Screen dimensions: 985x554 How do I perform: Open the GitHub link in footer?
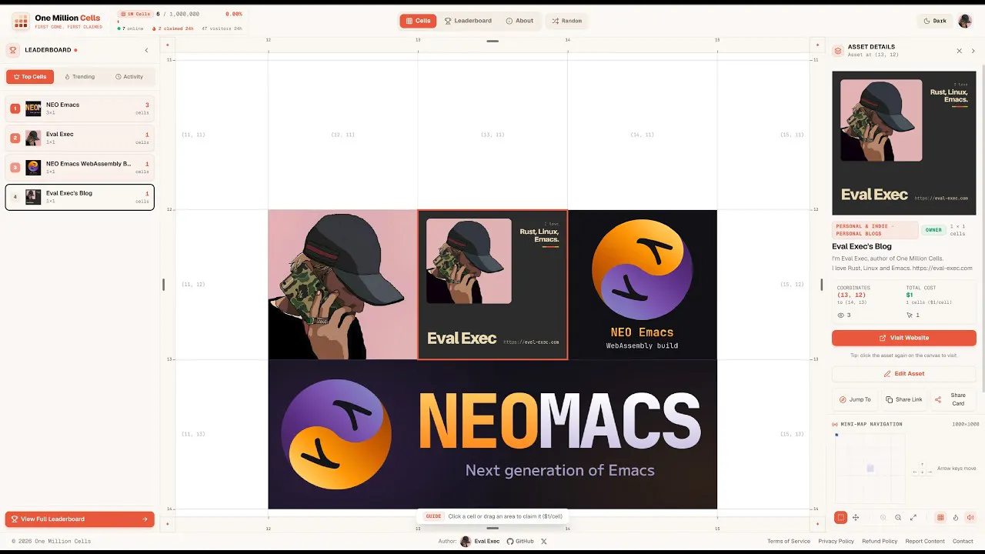click(x=520, y=541)
